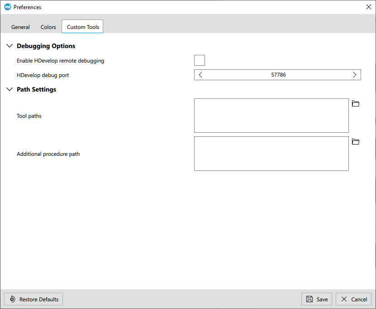Click the 'Path Settings' heading
The width and height of the screenshot is (376, 309).
click(x=37, y=89)
